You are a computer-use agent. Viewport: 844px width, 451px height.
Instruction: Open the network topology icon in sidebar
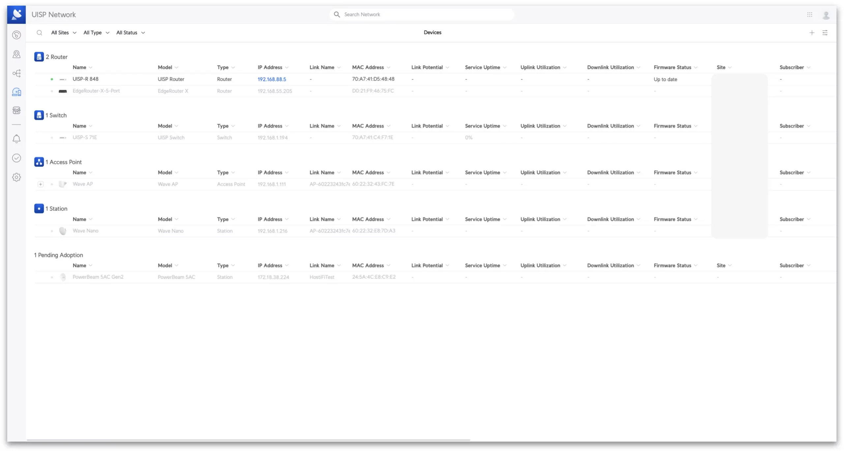(x=16, y=73)
